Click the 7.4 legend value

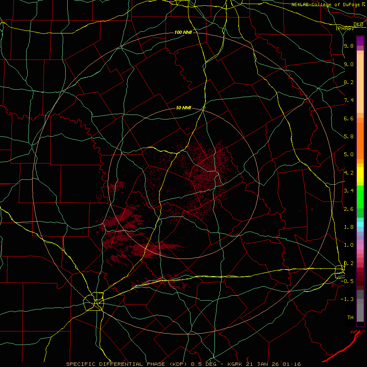point(349,100)
